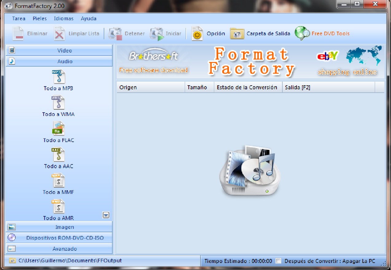The height and width of the screenshot is (270, 391).
Task: Click the Limpiar Lista icon
Action: tap(60, 34)
